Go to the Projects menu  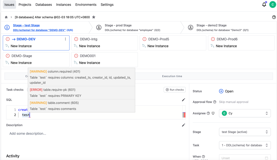tap(25, 5)
